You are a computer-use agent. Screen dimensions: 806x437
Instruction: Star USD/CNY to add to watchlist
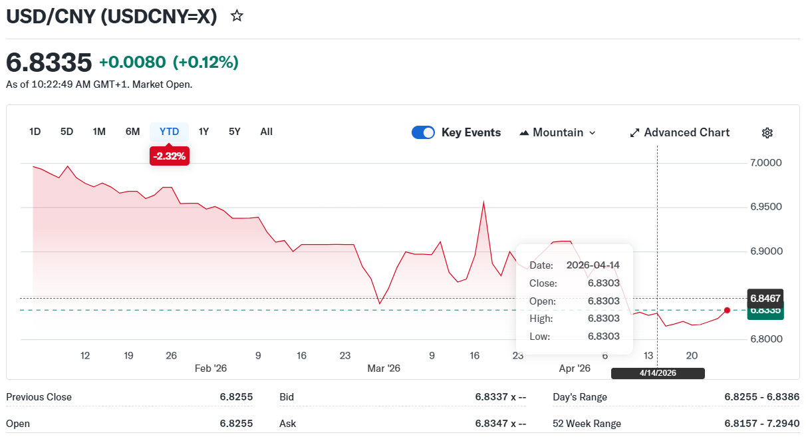pos(237,17)
